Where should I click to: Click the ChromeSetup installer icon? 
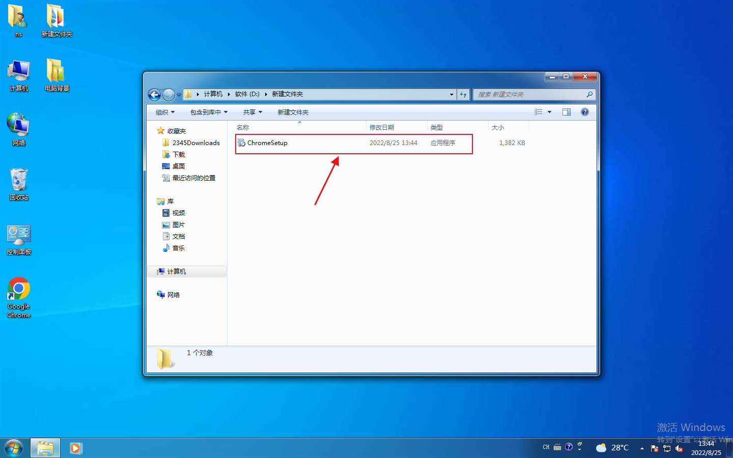pos(241,143)
